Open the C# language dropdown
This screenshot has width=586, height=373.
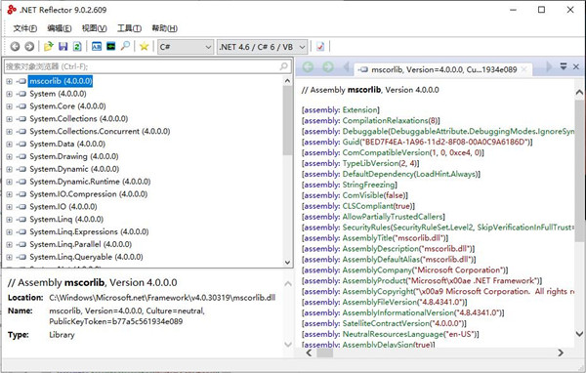(186, 47)
